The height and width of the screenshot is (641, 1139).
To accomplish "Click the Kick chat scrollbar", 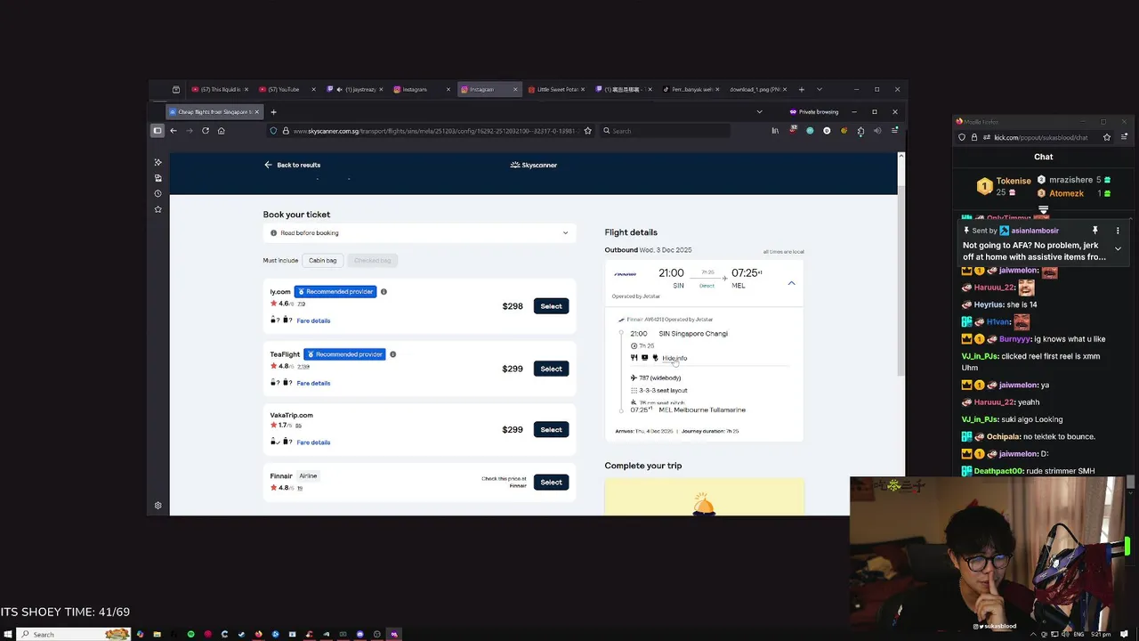I will (x=1131, y=482).
